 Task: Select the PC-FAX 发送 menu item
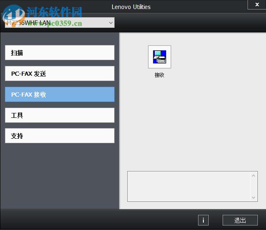click(x=60, y=73)
